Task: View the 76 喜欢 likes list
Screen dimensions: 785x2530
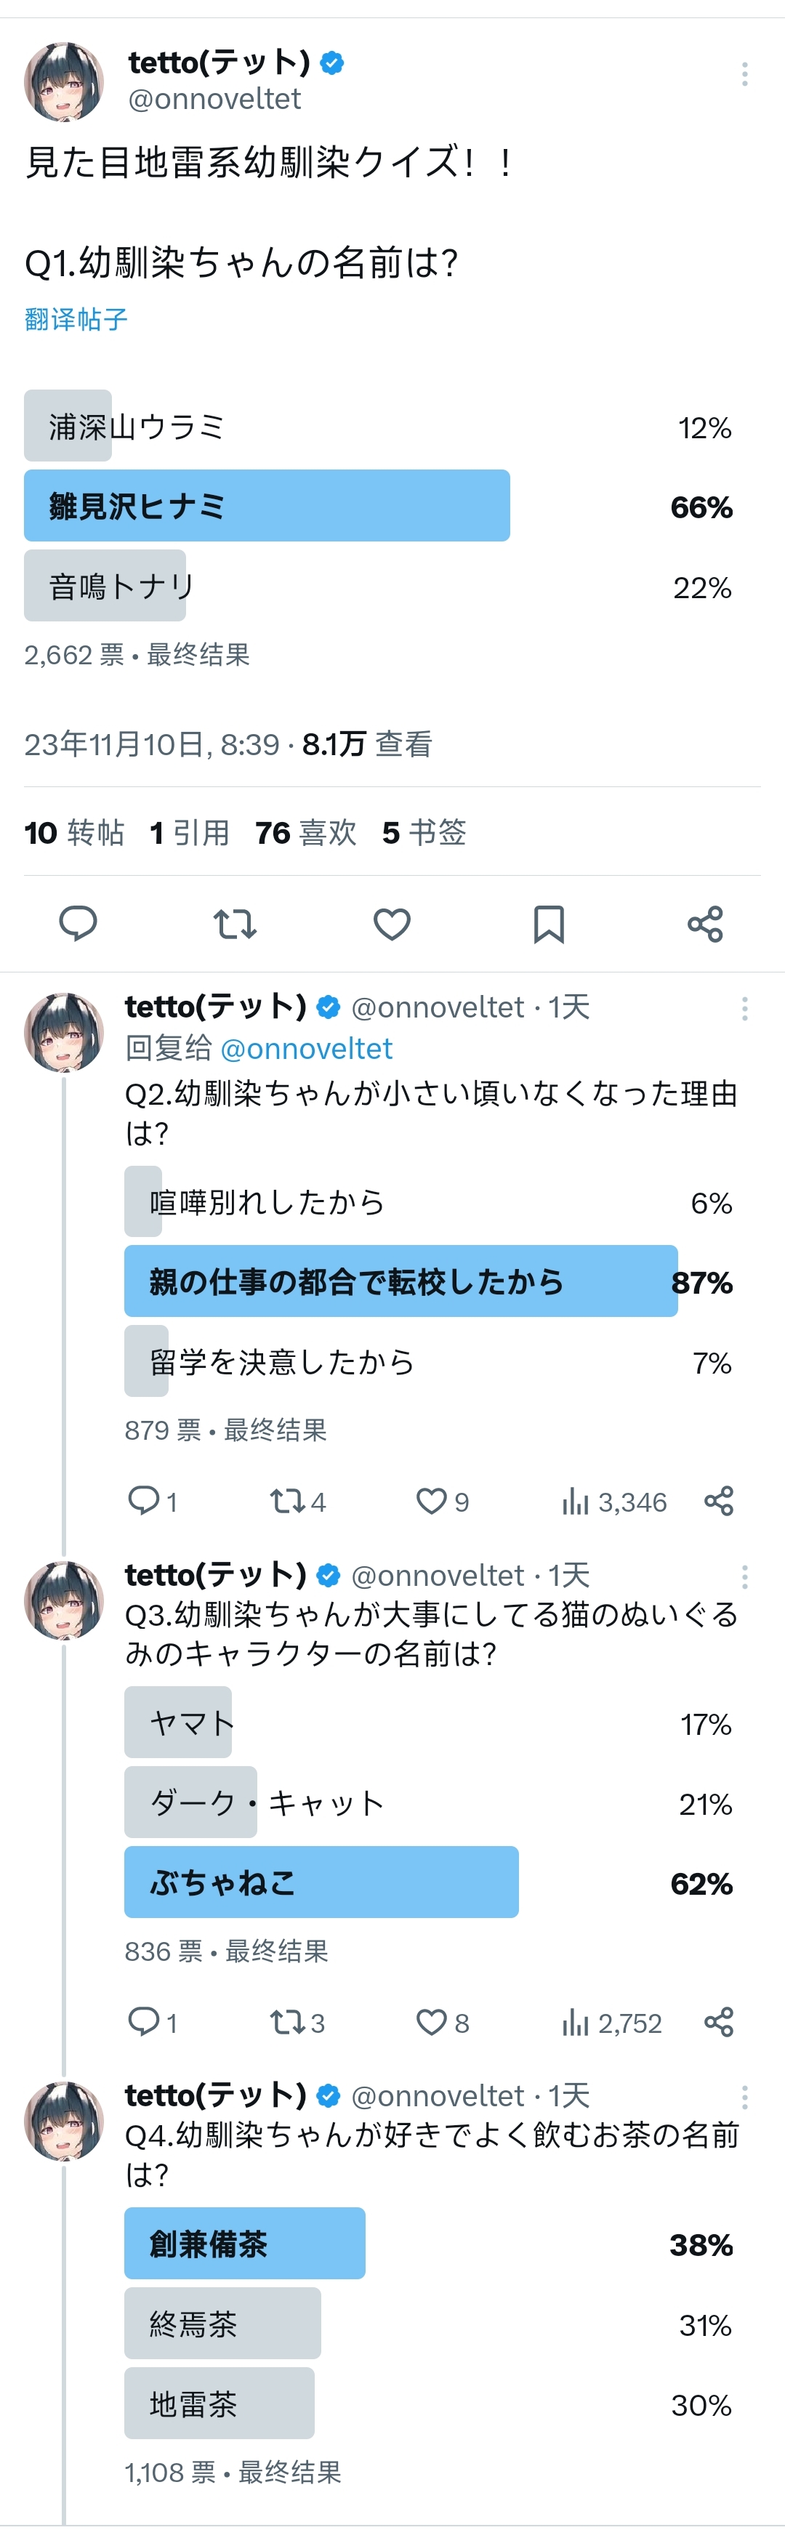Action: point(305,832)
